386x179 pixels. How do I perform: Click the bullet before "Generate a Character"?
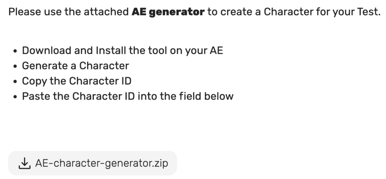[x=15, y=66]
